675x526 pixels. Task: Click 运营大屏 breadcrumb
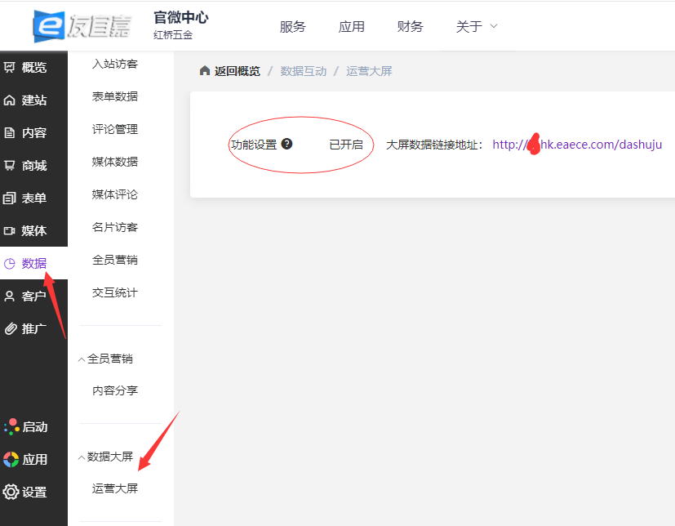click(369, 71)
